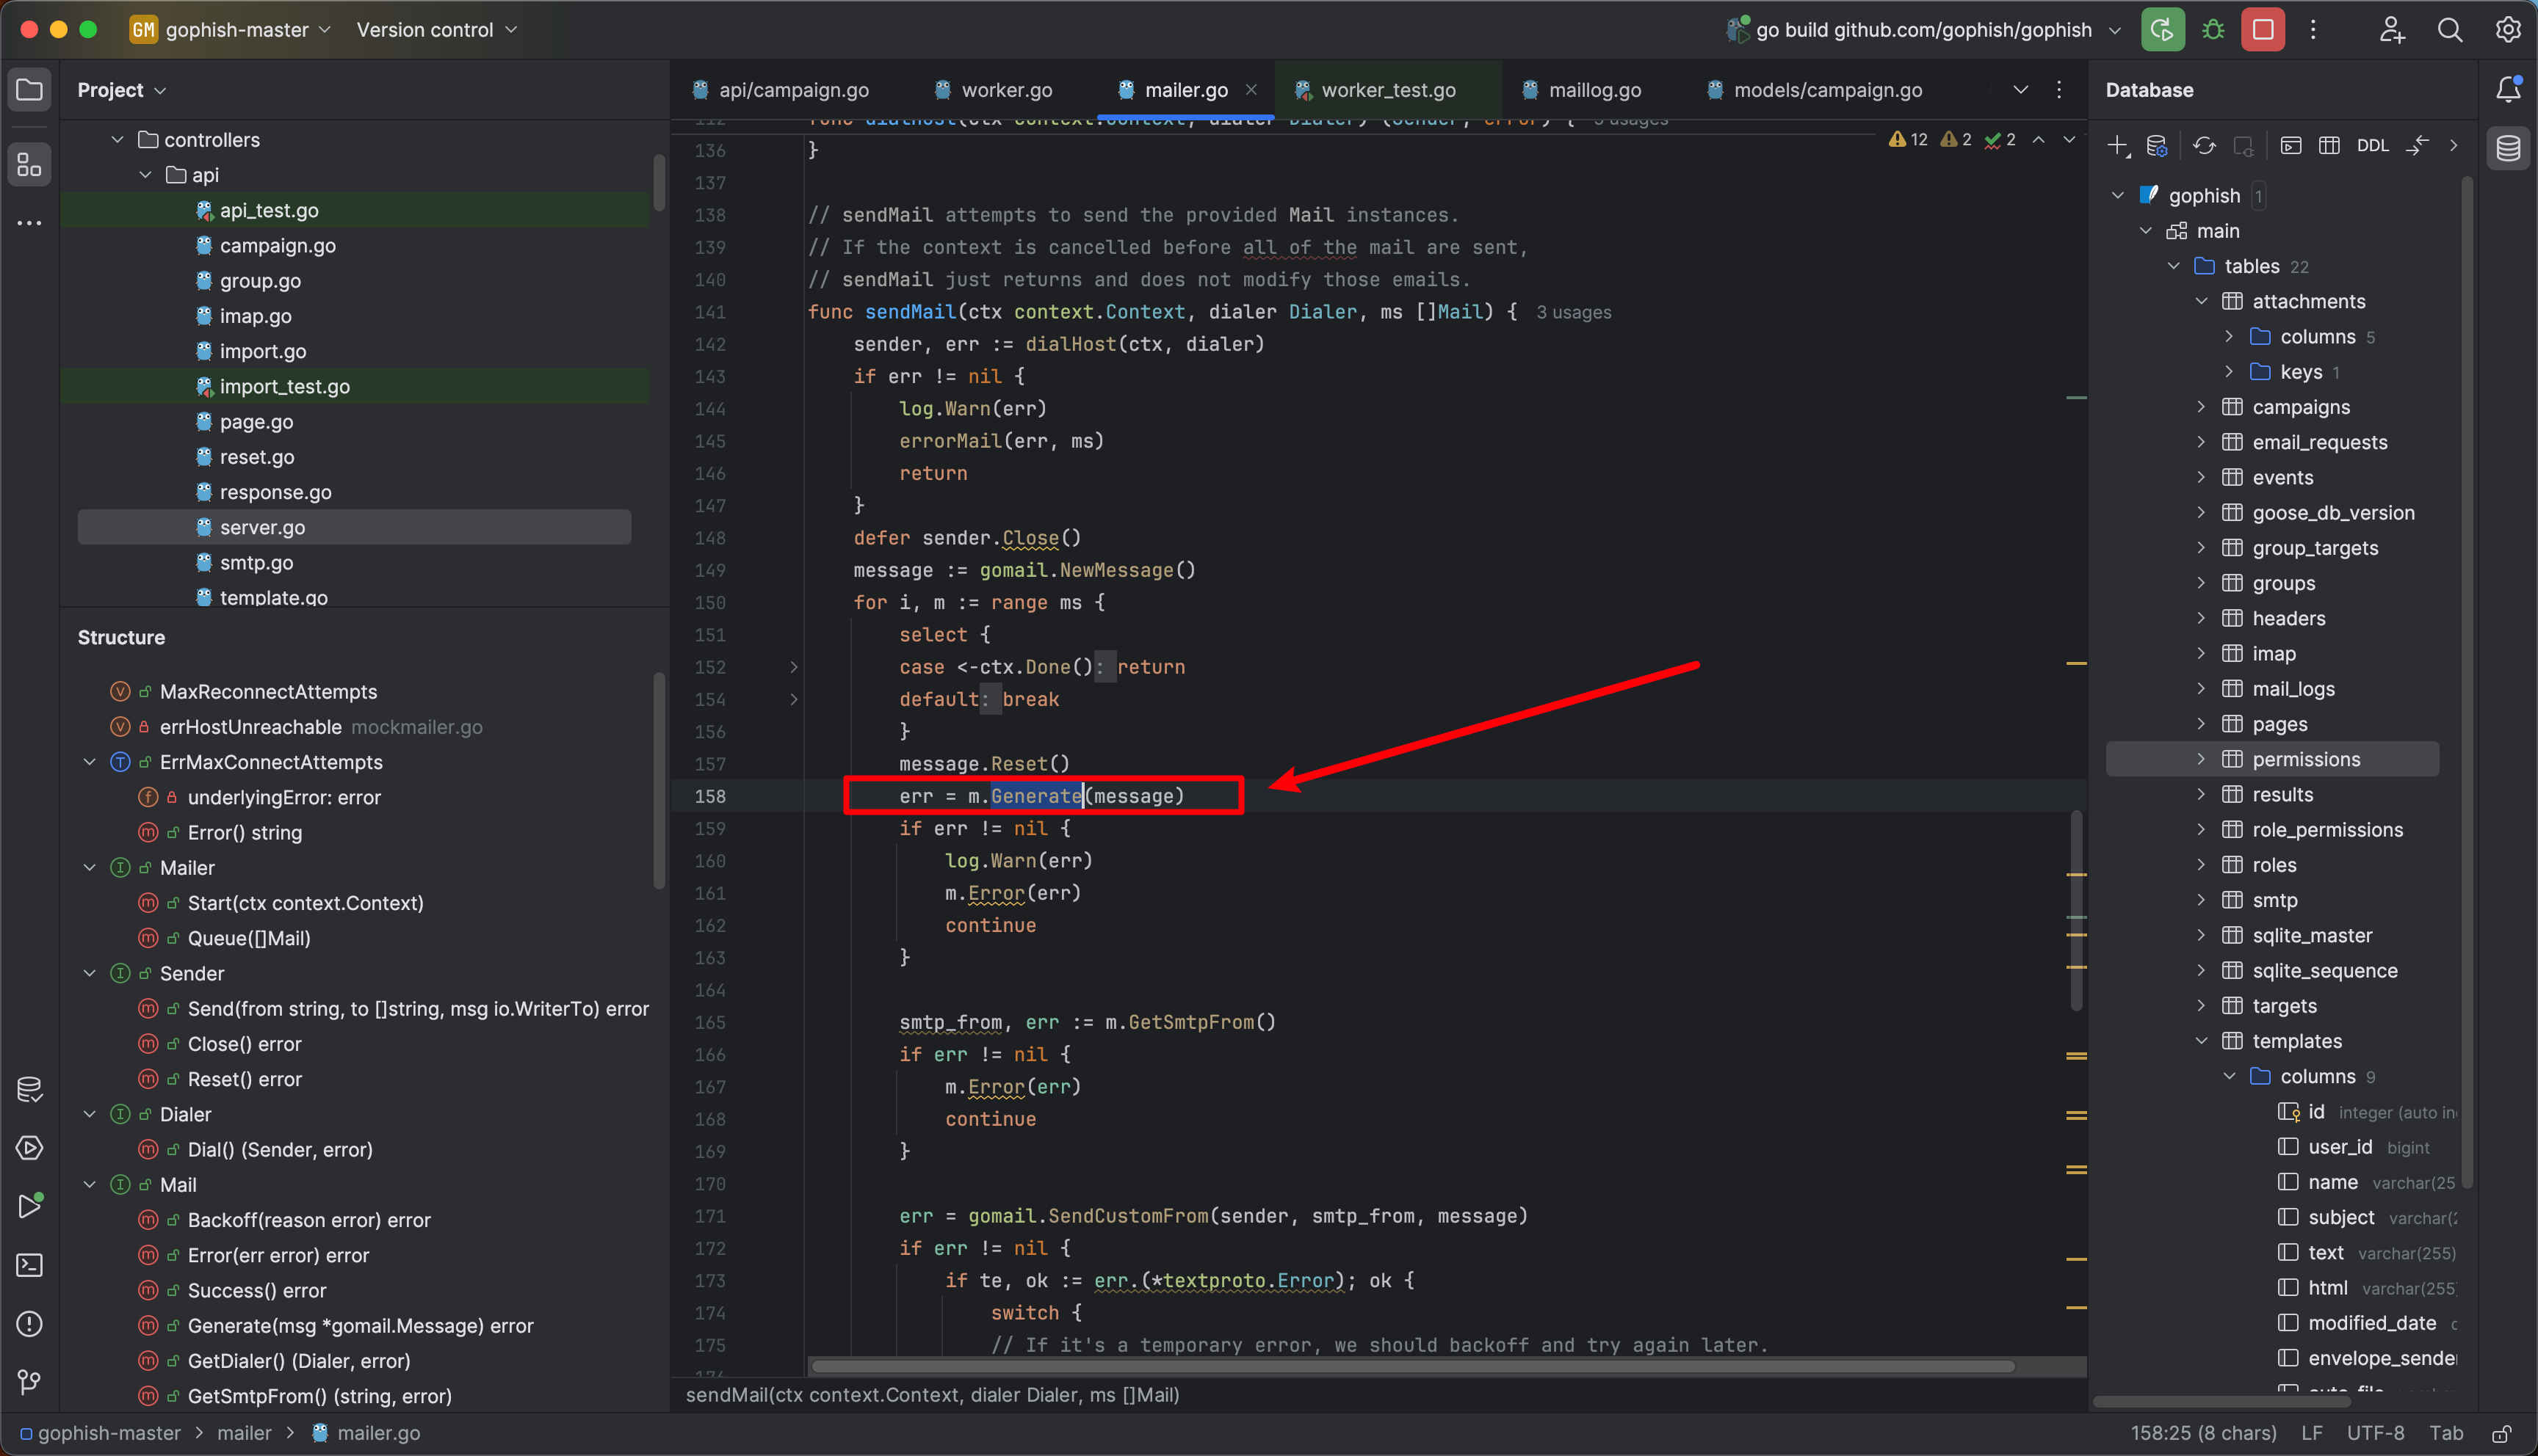Switch to worker.go tab
Screen dimensions: 2538x1456
994,90
